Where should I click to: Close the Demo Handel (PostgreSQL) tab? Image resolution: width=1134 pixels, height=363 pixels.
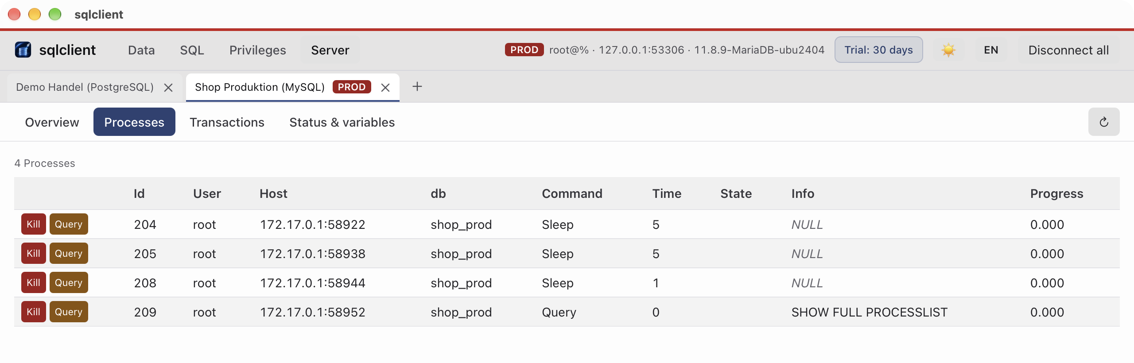(168, 88)
